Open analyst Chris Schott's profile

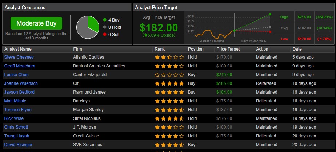(16, 127)
